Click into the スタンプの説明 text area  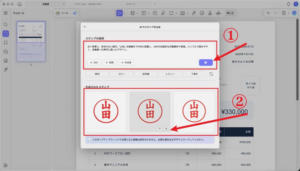point(150,51)
